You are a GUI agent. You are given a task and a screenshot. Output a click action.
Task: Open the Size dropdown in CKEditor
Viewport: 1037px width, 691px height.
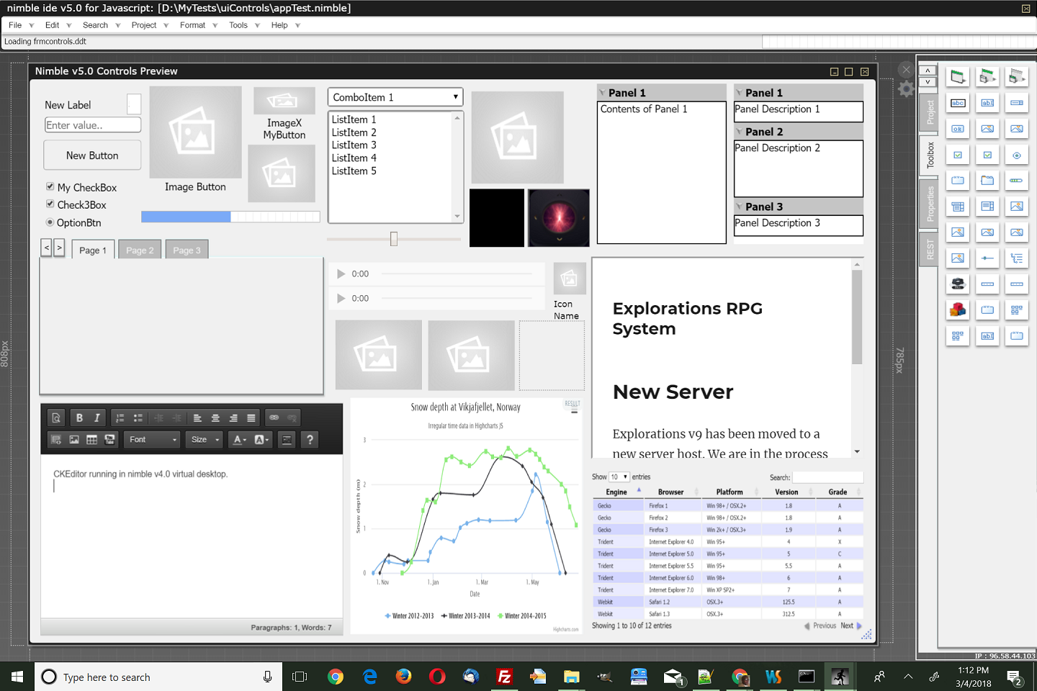click(205, 440)
